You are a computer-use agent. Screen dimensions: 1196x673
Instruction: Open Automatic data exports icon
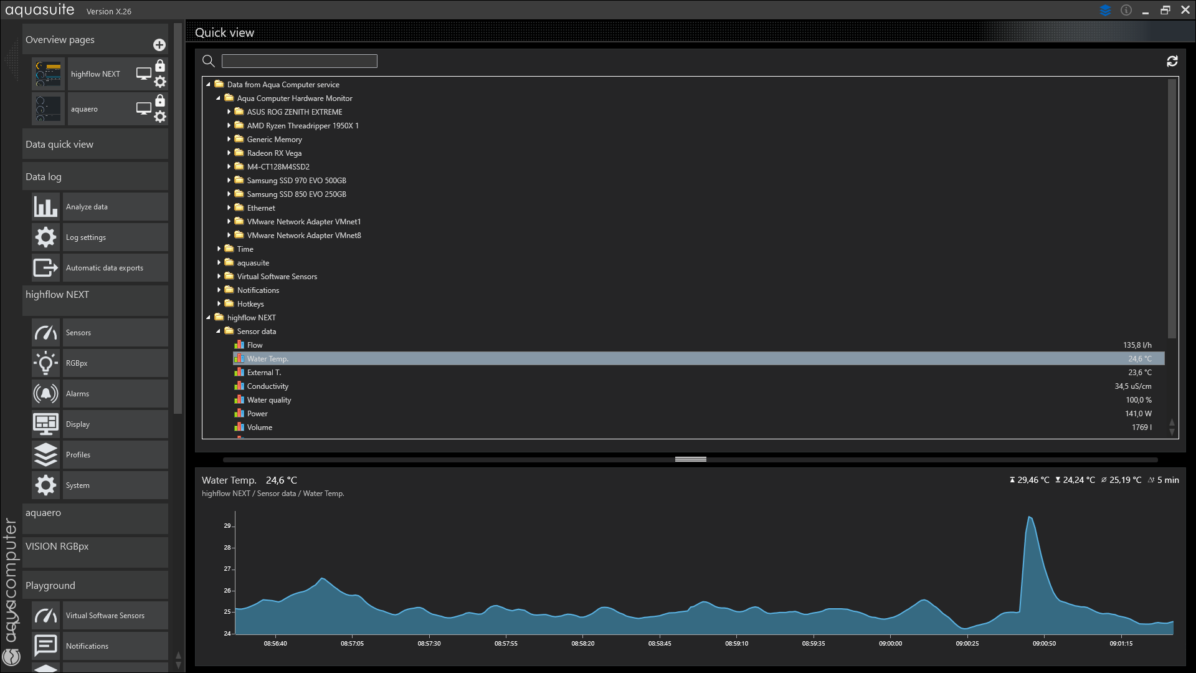click(45, 267)
